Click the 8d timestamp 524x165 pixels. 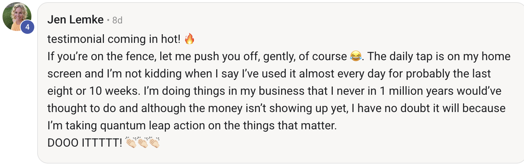pos(117,21)
